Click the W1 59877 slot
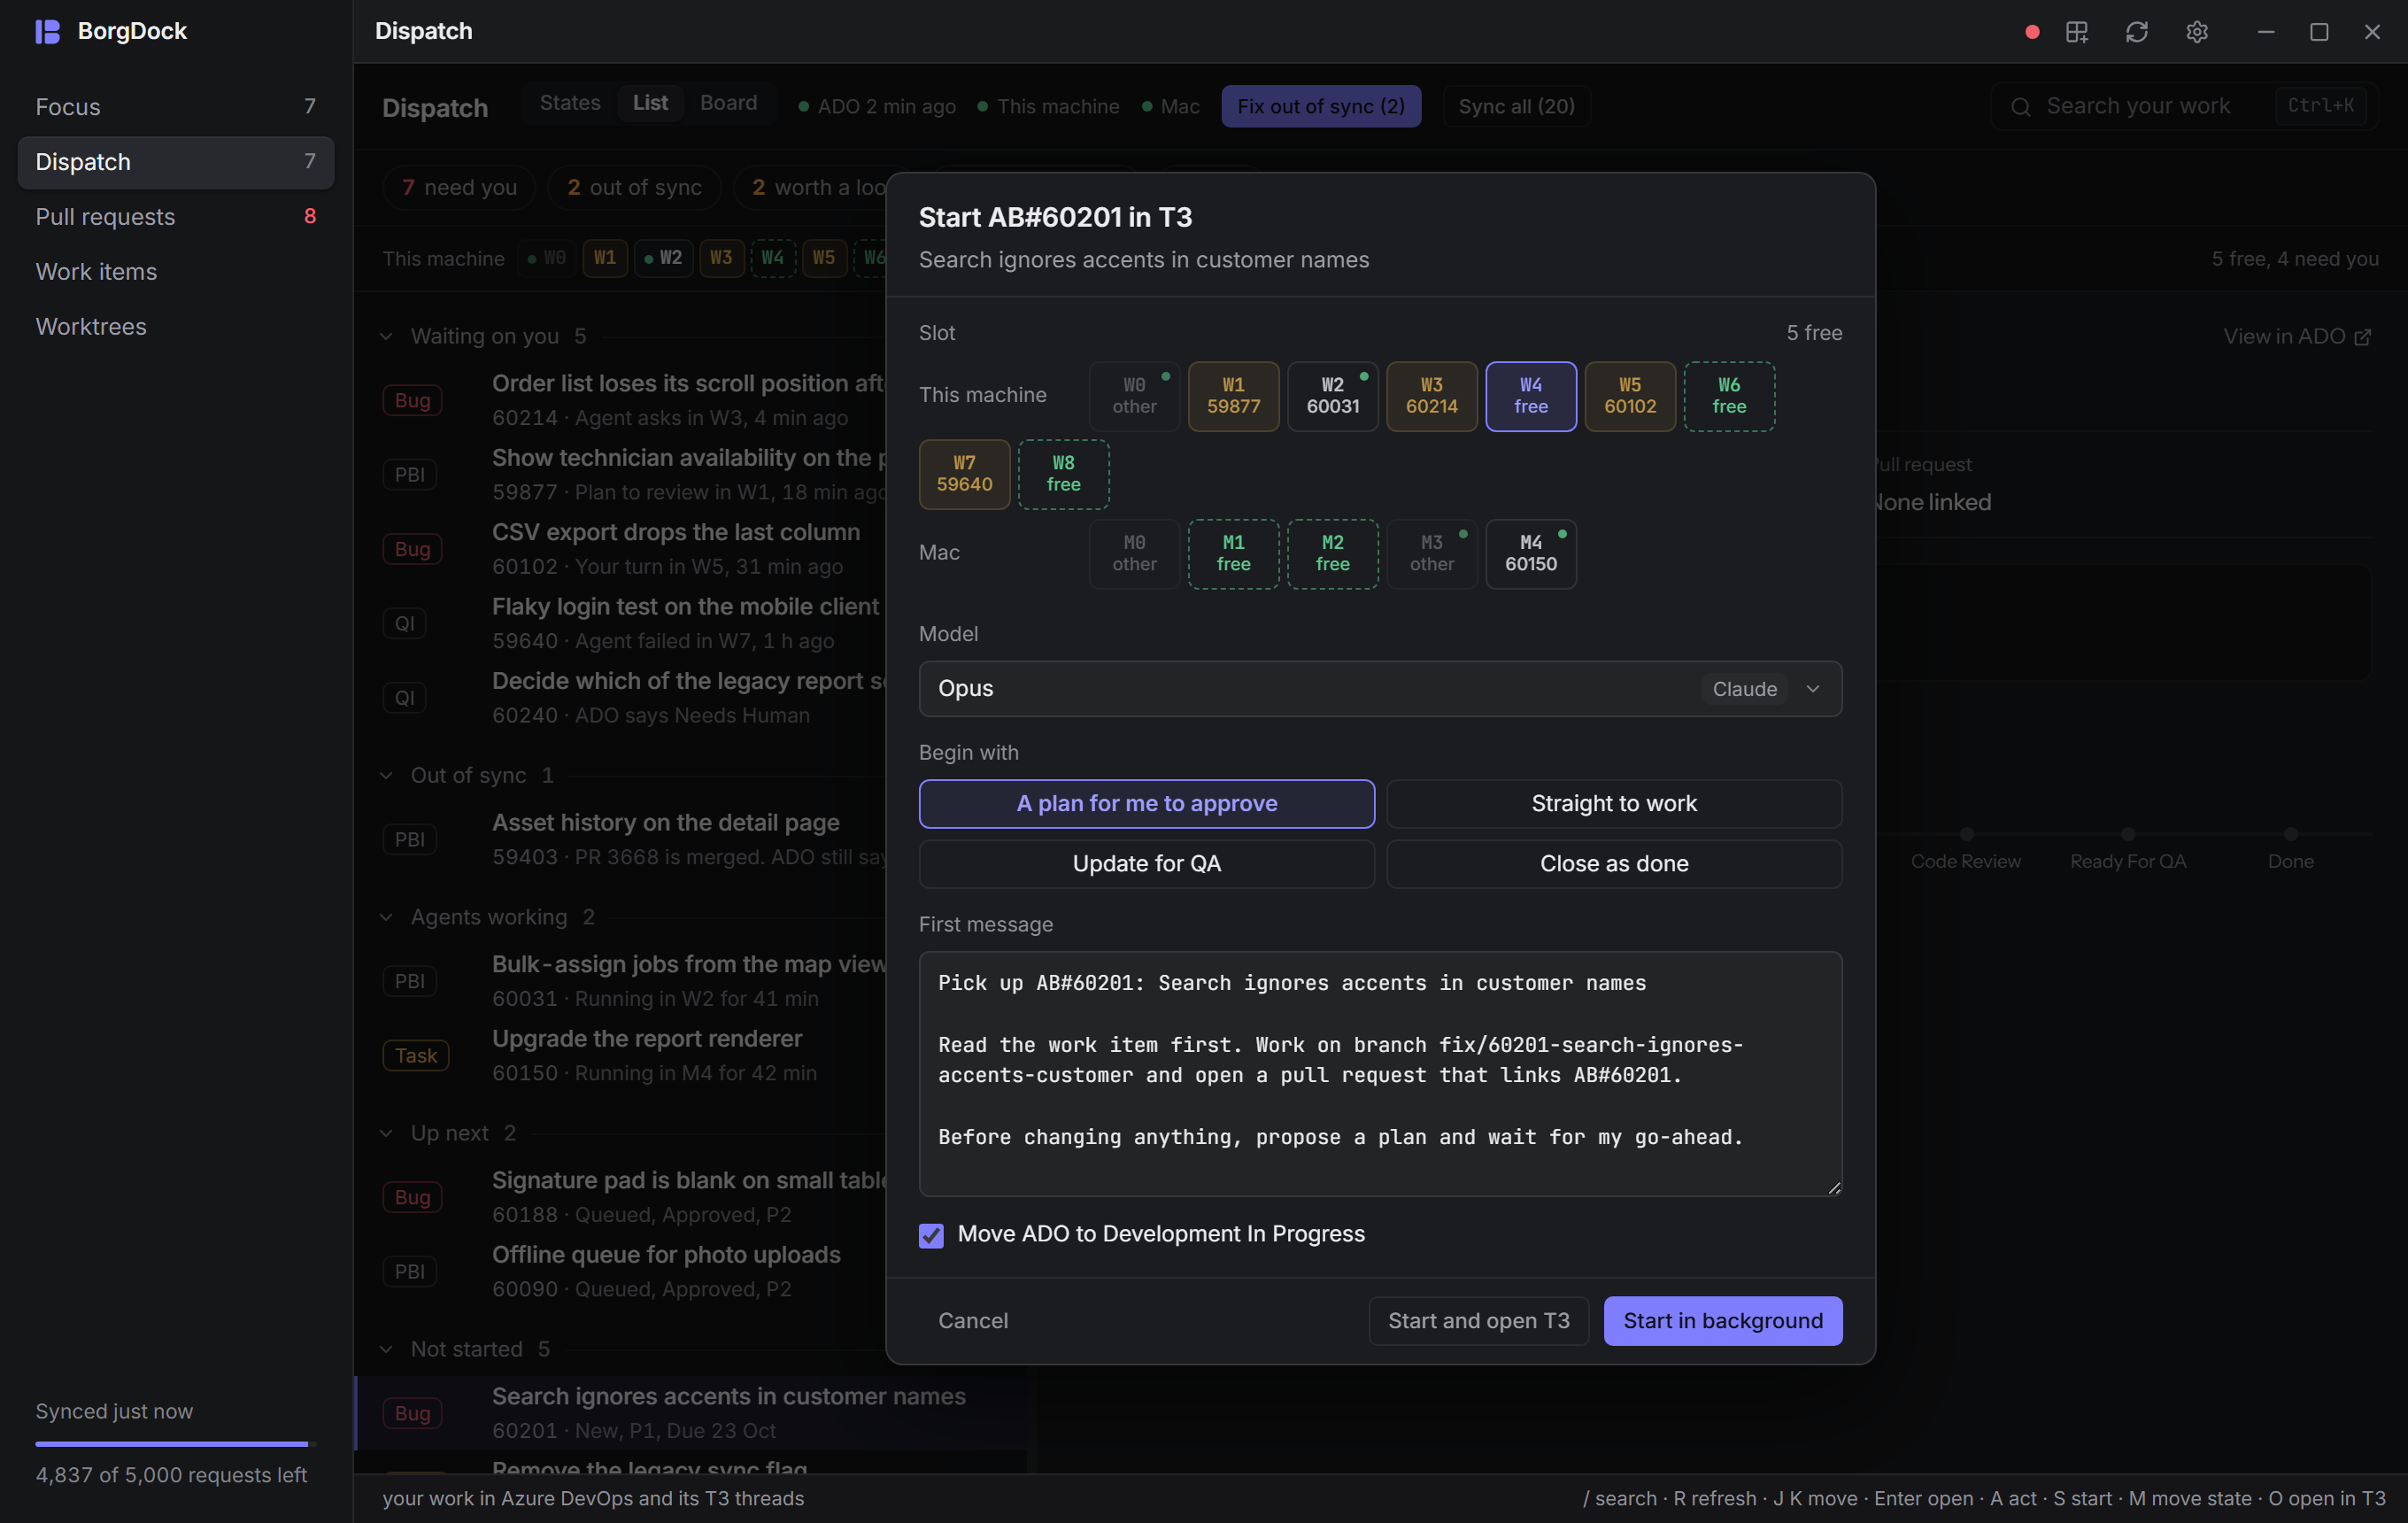The height and width of the screenshot is (1523, 2408). coord(1233,396)
